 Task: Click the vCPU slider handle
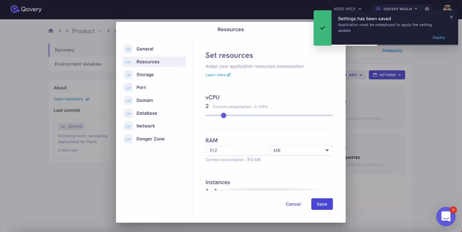tap(223, 116)
